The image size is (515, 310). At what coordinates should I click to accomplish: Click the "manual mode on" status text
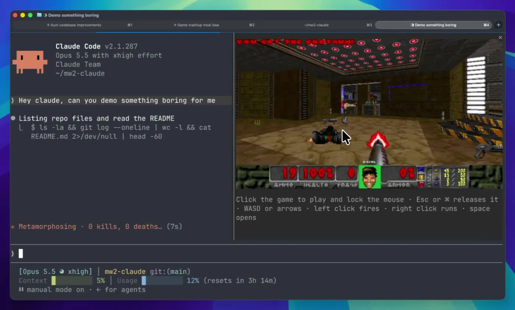56,290
